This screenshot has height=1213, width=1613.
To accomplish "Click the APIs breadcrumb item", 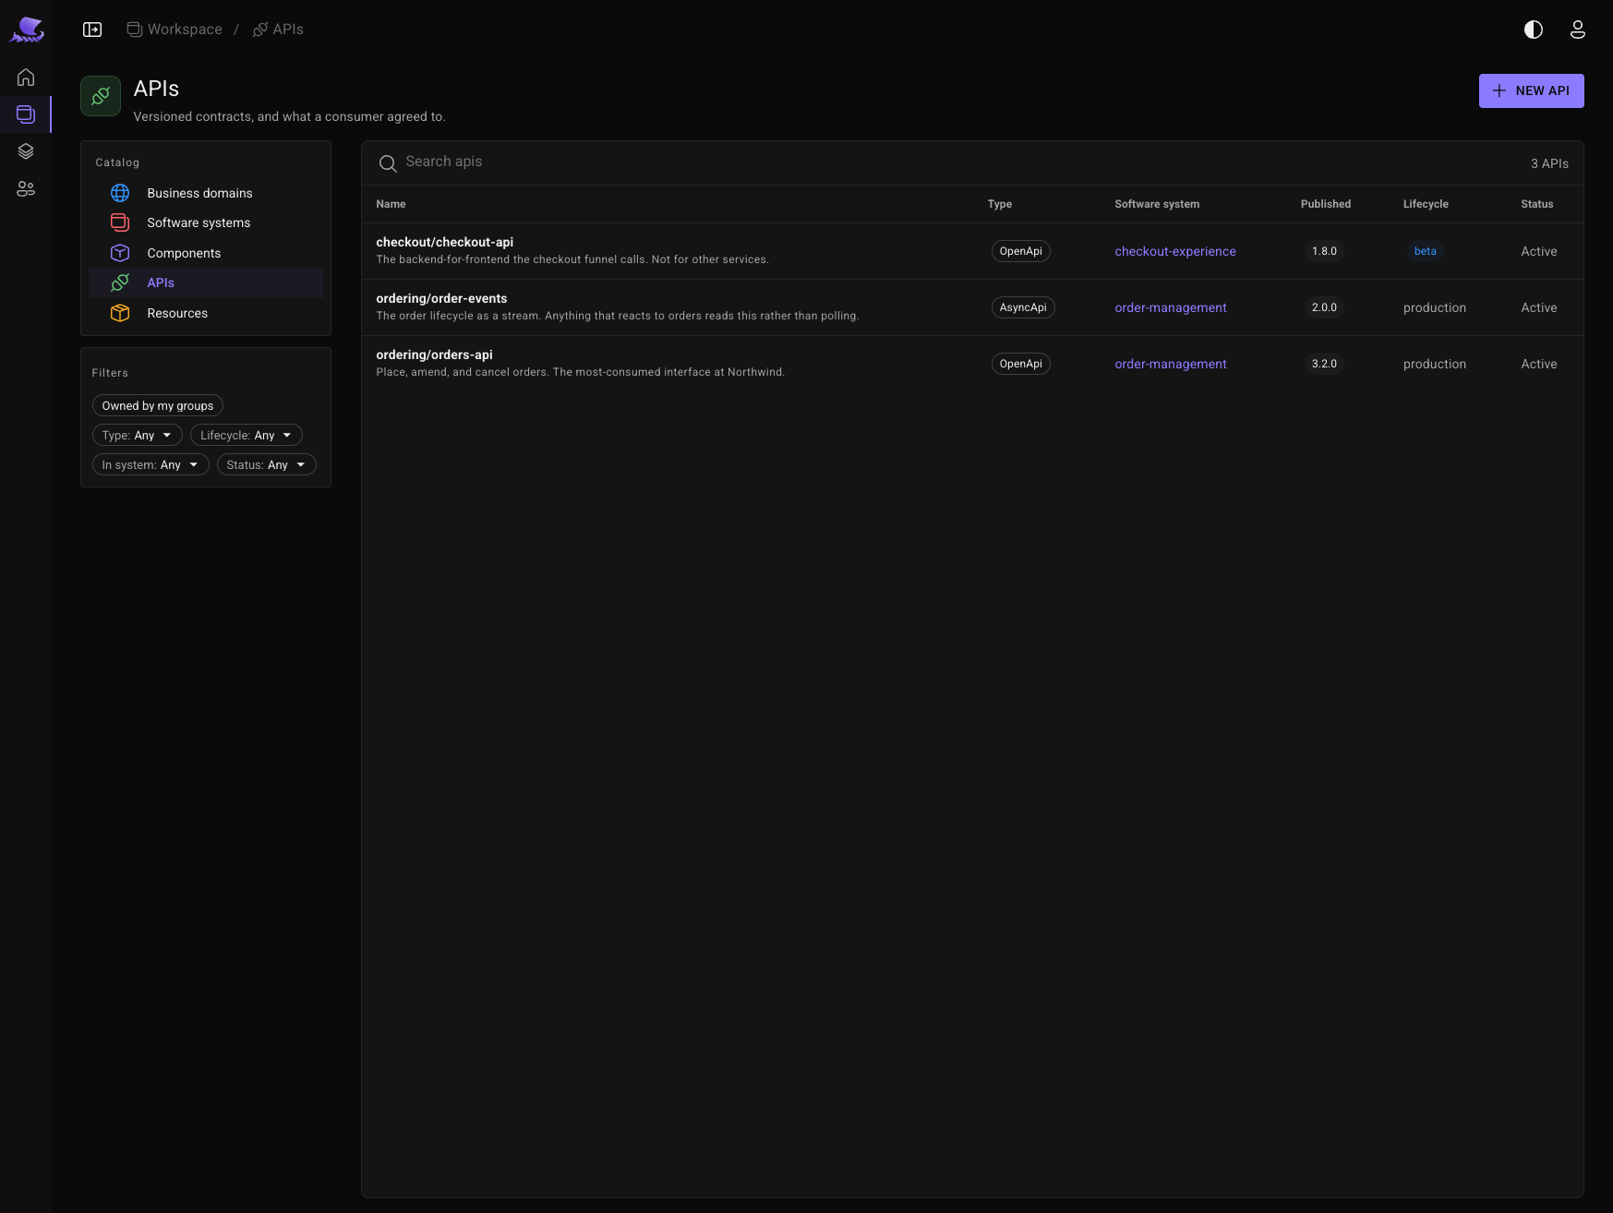I will [x=278, y=30].
